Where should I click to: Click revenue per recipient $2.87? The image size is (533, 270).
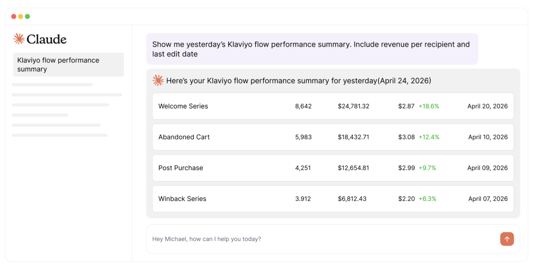406,106
